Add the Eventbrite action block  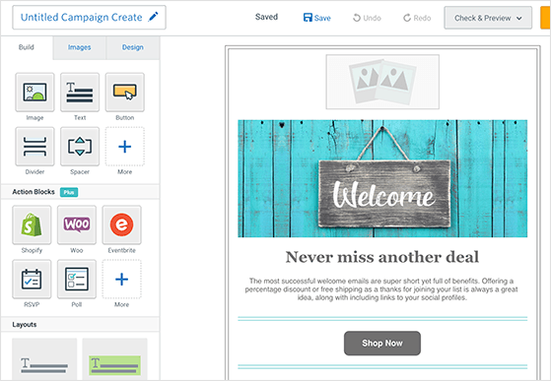(121, 224)
